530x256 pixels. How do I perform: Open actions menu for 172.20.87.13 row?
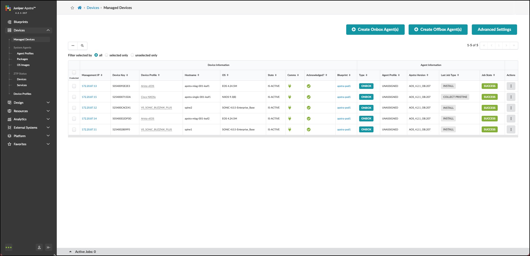[x=511, y=86]
